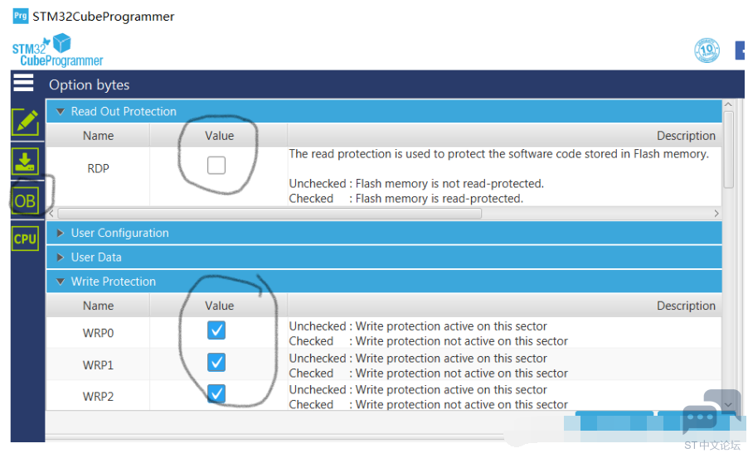Open the chat bubble feedback icon
Screen dimensions: 748x458
point(711,412)
